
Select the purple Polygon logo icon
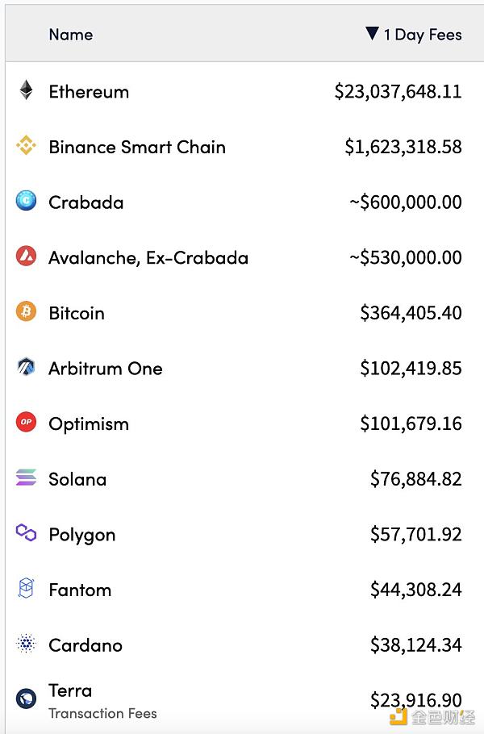click(x=27, y=533)
